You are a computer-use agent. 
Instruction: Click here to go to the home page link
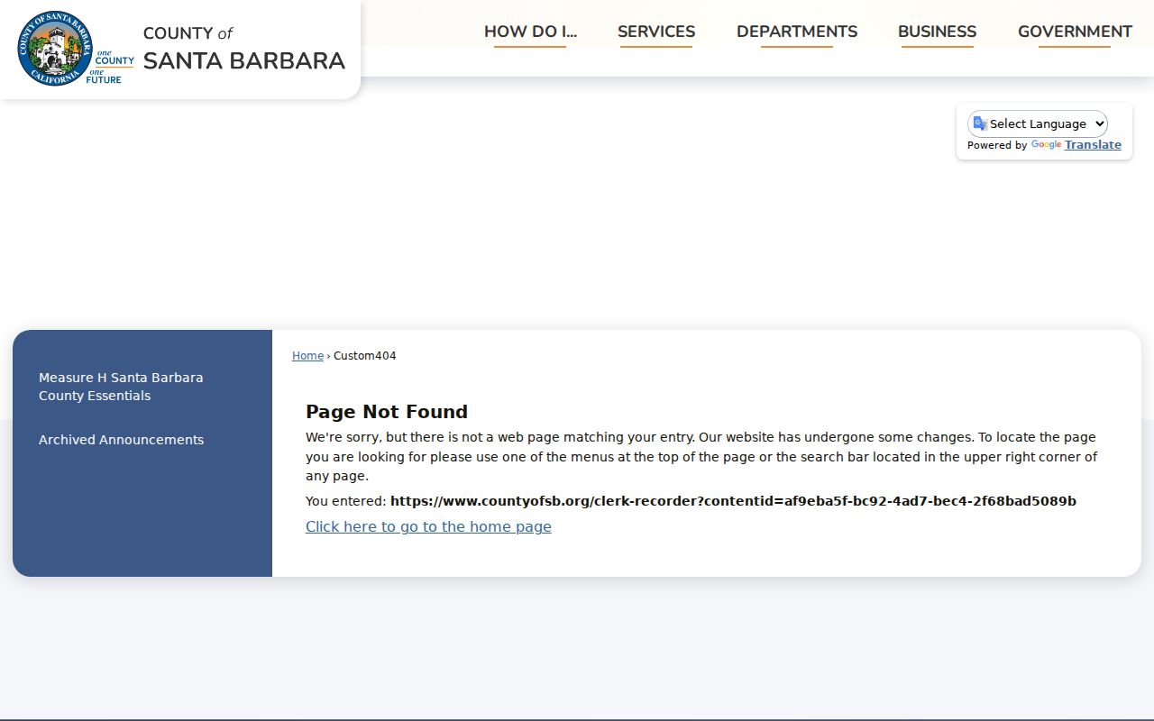pos(428,526)
